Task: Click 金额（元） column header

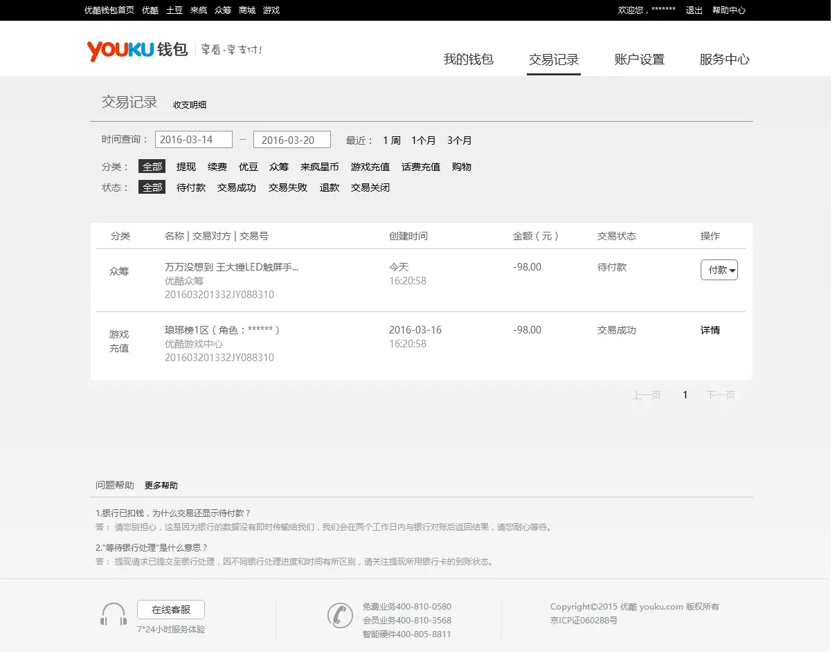Action: [x=536, y=236]
